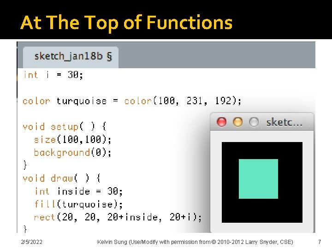Click the code line 'int i = 30;'
332x249 pixels.
coord(53,75)
